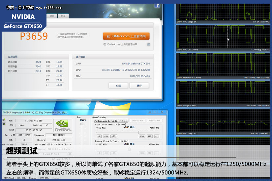272x181 pixels.
Task: Minimize the NVIDIA Inspector window
Action: [150, 112]
